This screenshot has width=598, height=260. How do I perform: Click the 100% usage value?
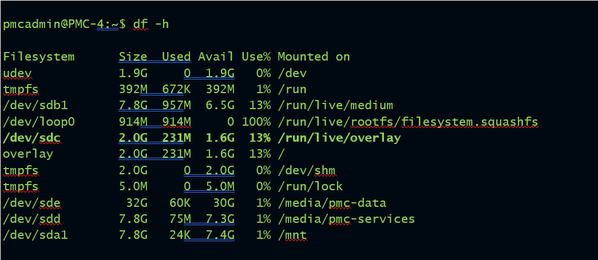coord(256,122)
